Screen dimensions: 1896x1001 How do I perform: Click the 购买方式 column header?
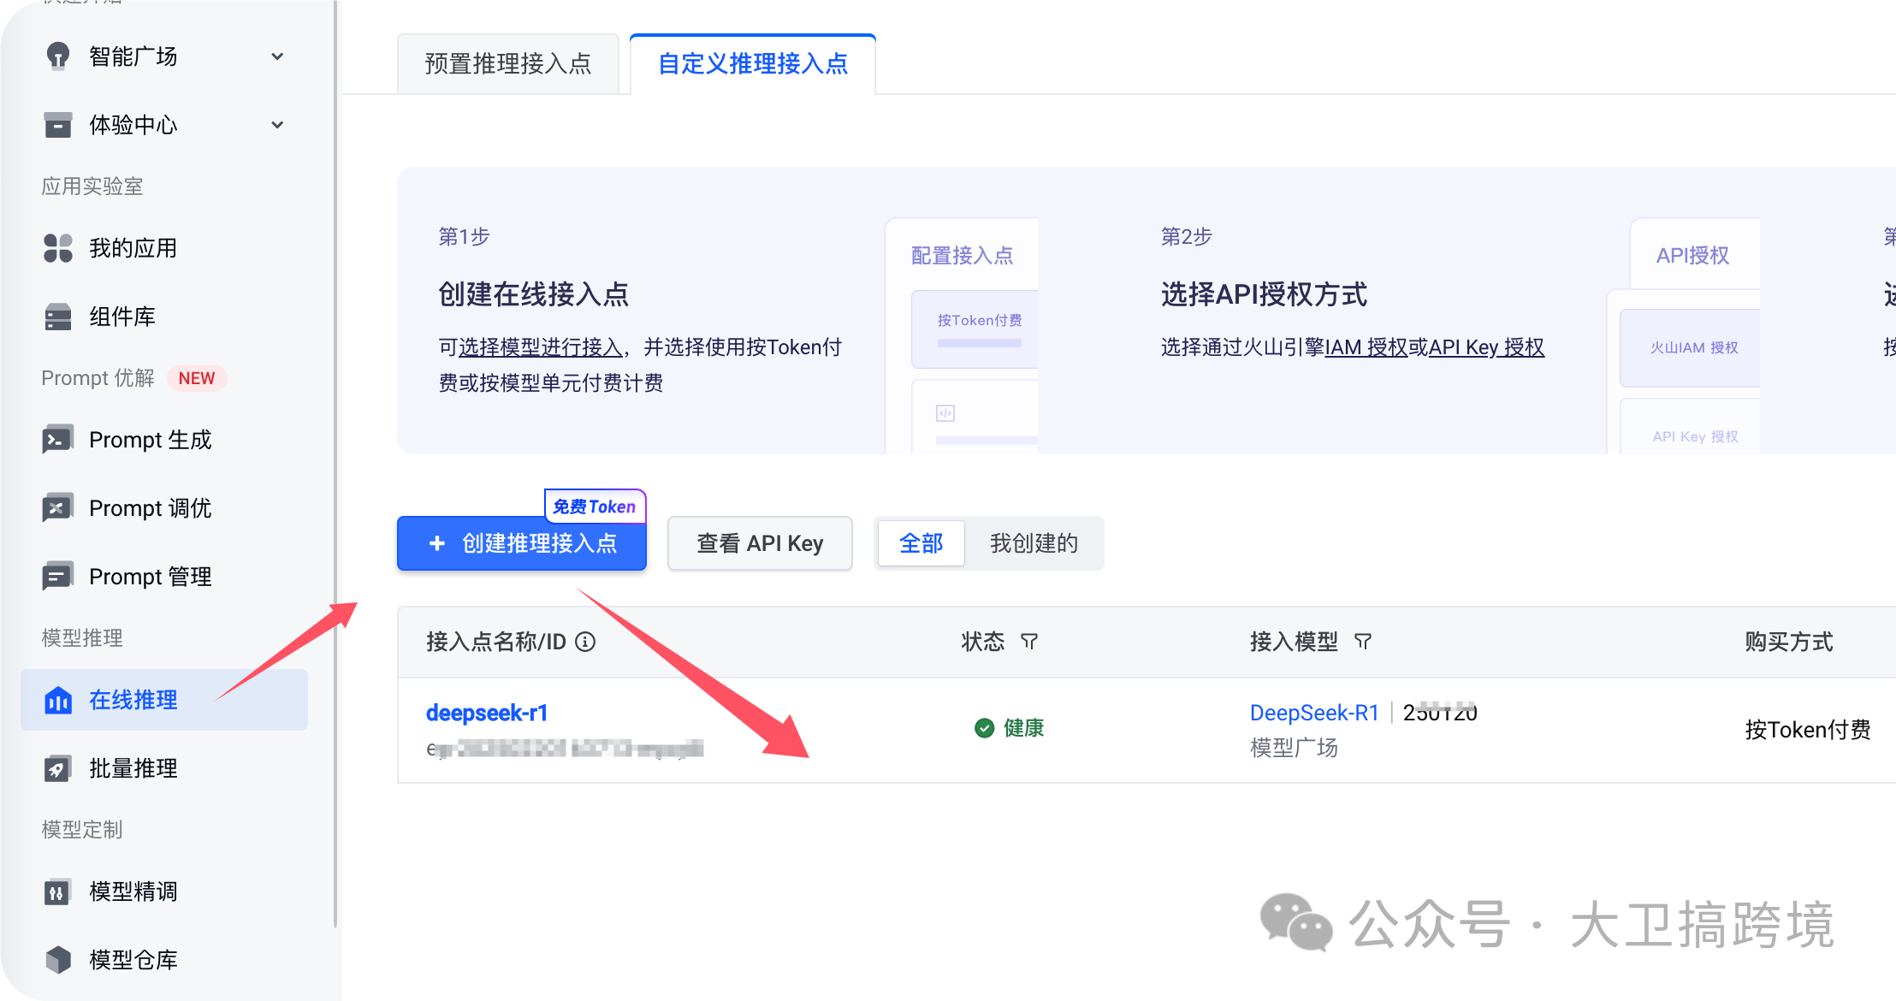(x=1789, y=642)
